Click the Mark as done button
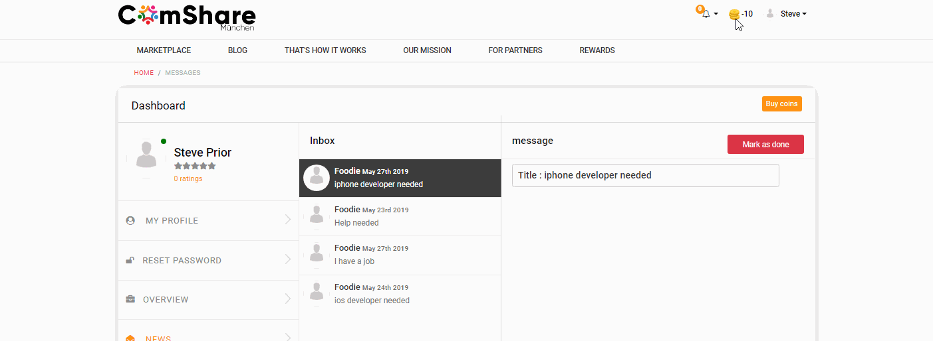The height and width of the screenshot is (341, 933). click(x=765, y=145)
